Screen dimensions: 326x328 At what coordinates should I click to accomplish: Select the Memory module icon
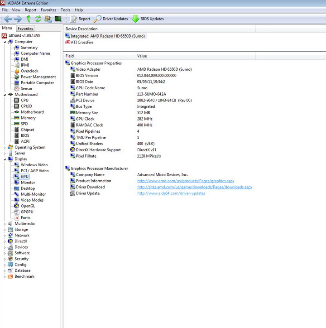click(17, 118)
